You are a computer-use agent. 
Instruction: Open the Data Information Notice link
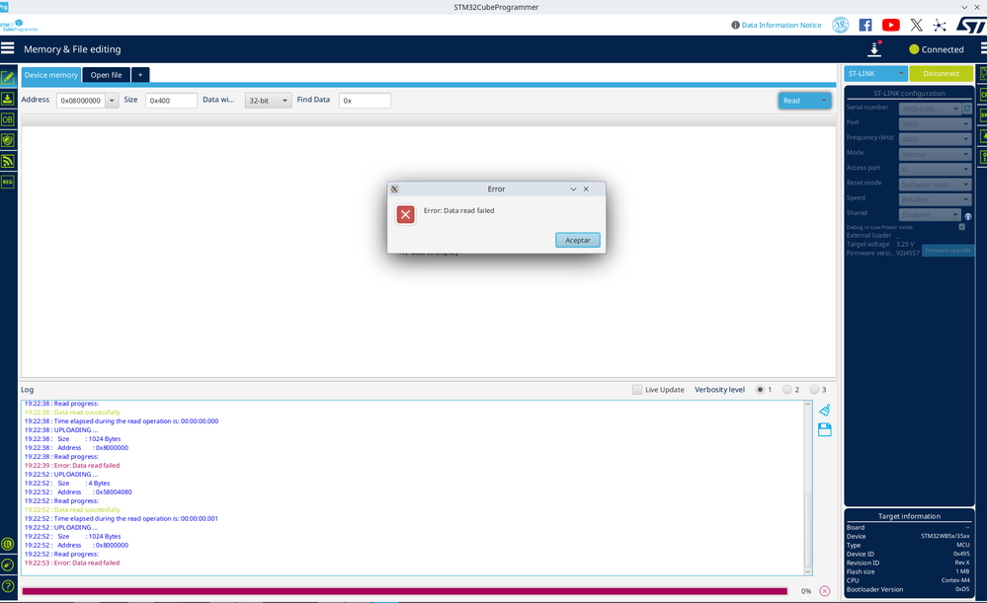pos(781,25)
